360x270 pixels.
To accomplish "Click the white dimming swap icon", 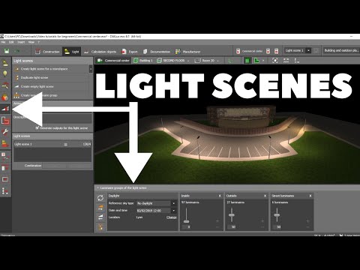I will pos(100,217).
